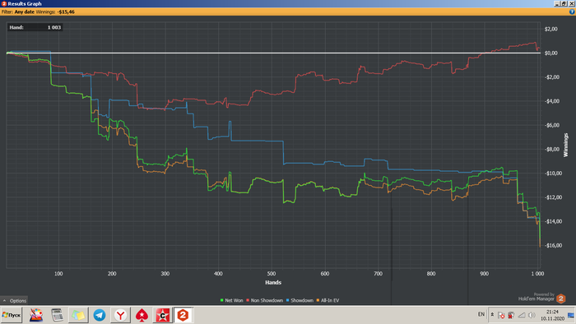This screenshot has width=576, height=324.
Task: Open Yandex browser from the taskbar
Action: pyautogui.click(x=120, y=315)
